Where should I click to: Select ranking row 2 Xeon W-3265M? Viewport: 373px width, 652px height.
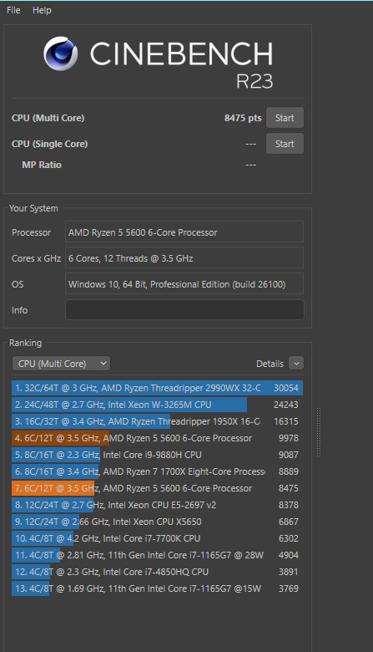coord(157,405)
